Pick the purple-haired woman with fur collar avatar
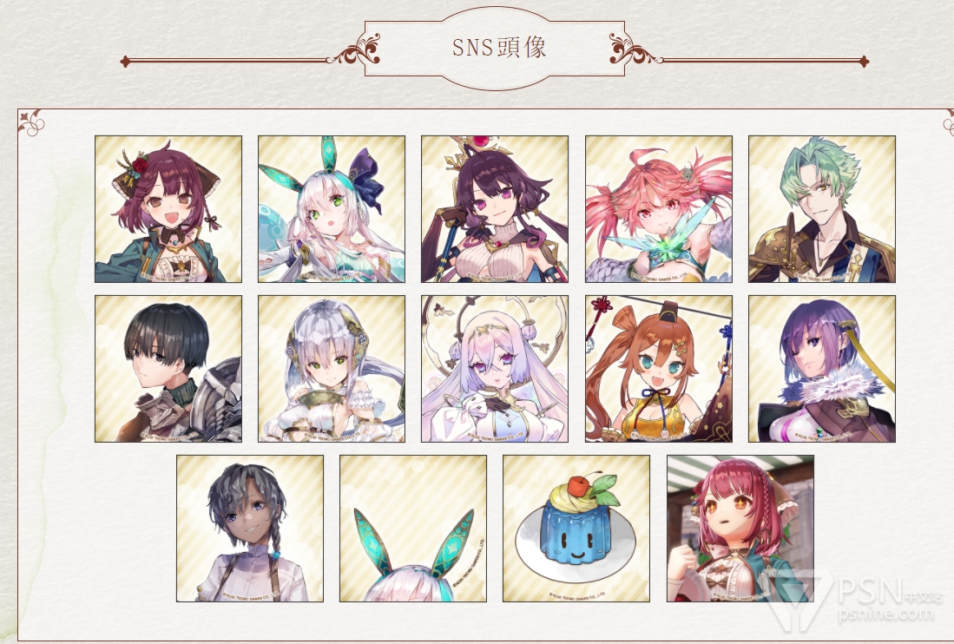 point(822,369)
